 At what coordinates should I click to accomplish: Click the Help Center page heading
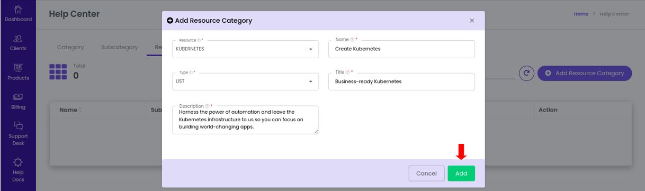74,14
